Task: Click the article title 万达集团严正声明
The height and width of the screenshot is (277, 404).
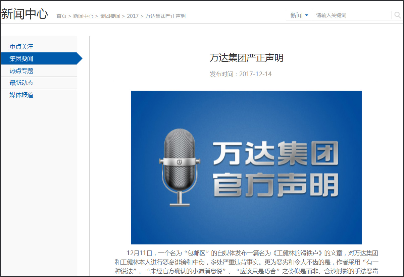Action: [247, 57]
